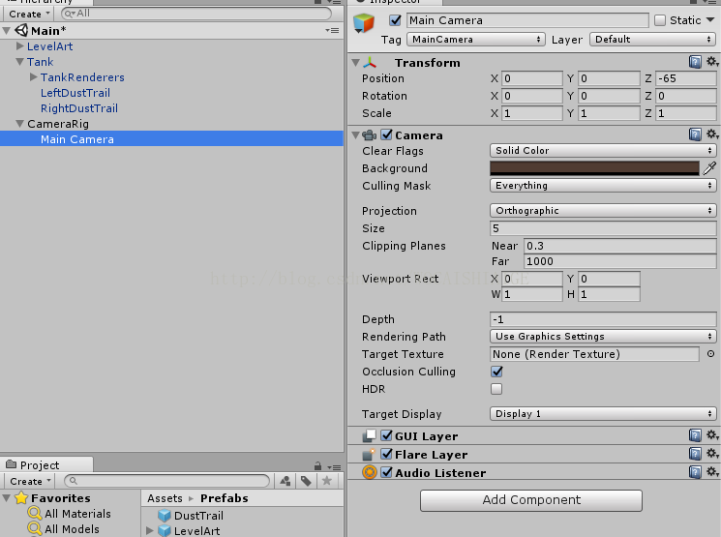Image resolution: width=721 pixels, height=537 pixels.
Task: Click the Depth value field
Action: 603,319
